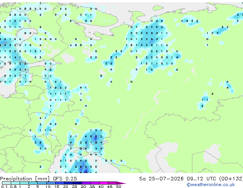Choose the 25–30 mm navy legend swatch

click(77, 183)
